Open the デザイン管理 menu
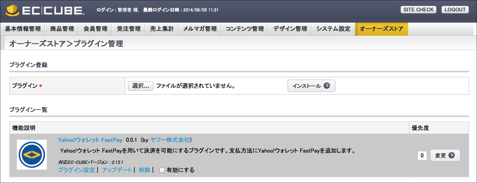This screenshot has width=477, height=183. (x=290, y=29)
